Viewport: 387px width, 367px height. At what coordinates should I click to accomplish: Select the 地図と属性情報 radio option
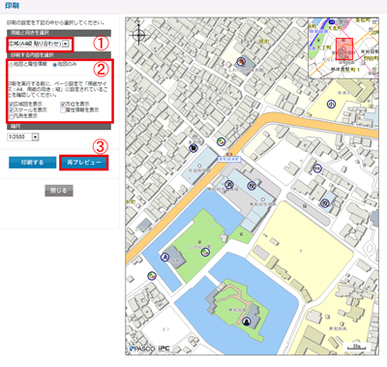pos(11,65)
